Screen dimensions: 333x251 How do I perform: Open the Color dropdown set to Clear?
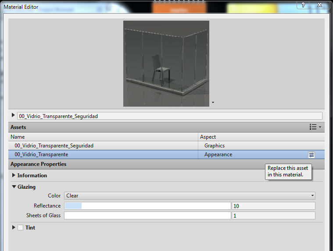coord(190,196)
